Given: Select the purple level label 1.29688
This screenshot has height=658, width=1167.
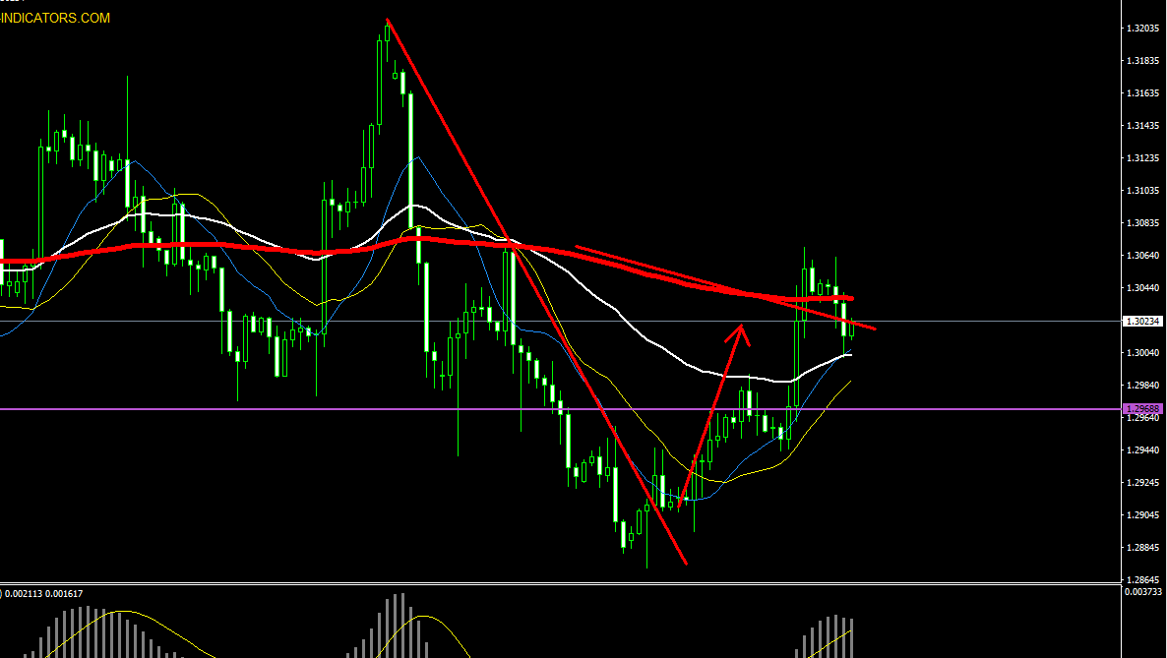Looking at the screenshot, I should (1142, 408).
